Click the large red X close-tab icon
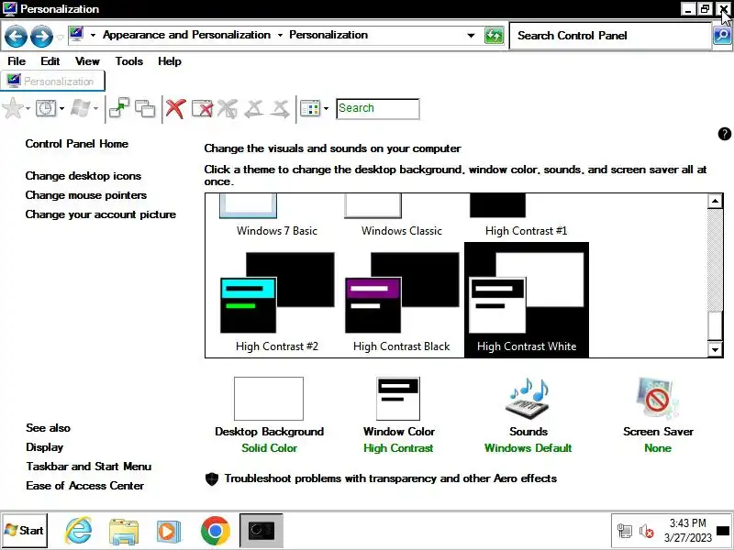 point(175,108)
